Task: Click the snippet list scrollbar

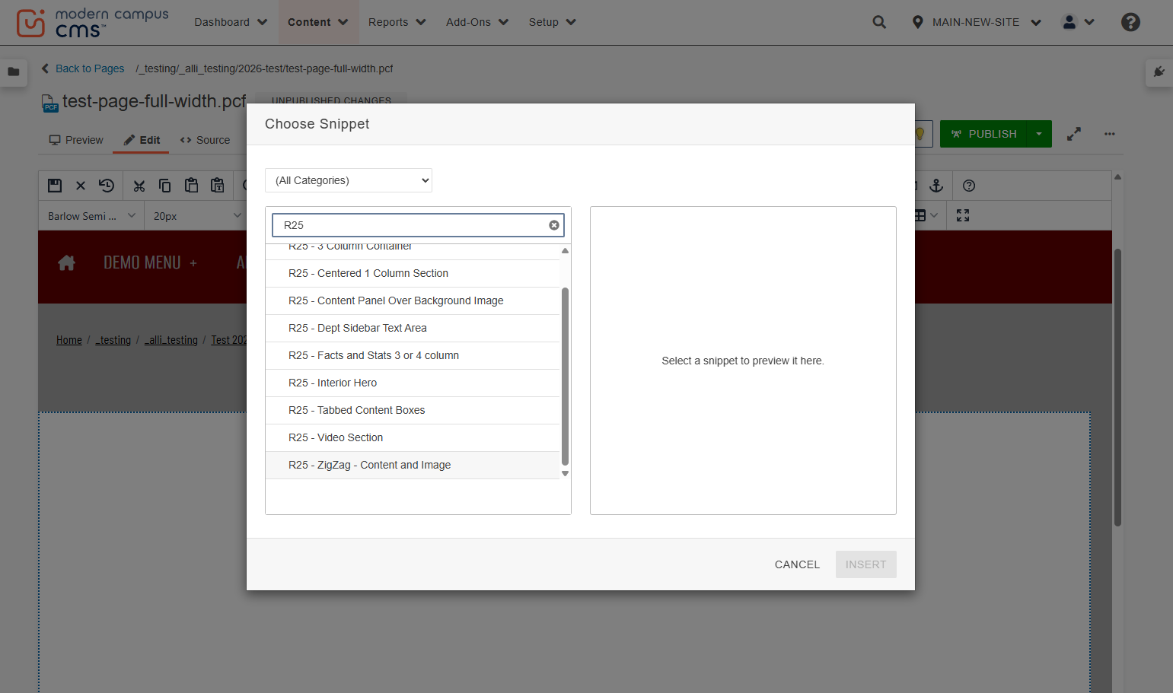Action: [565, 376]
